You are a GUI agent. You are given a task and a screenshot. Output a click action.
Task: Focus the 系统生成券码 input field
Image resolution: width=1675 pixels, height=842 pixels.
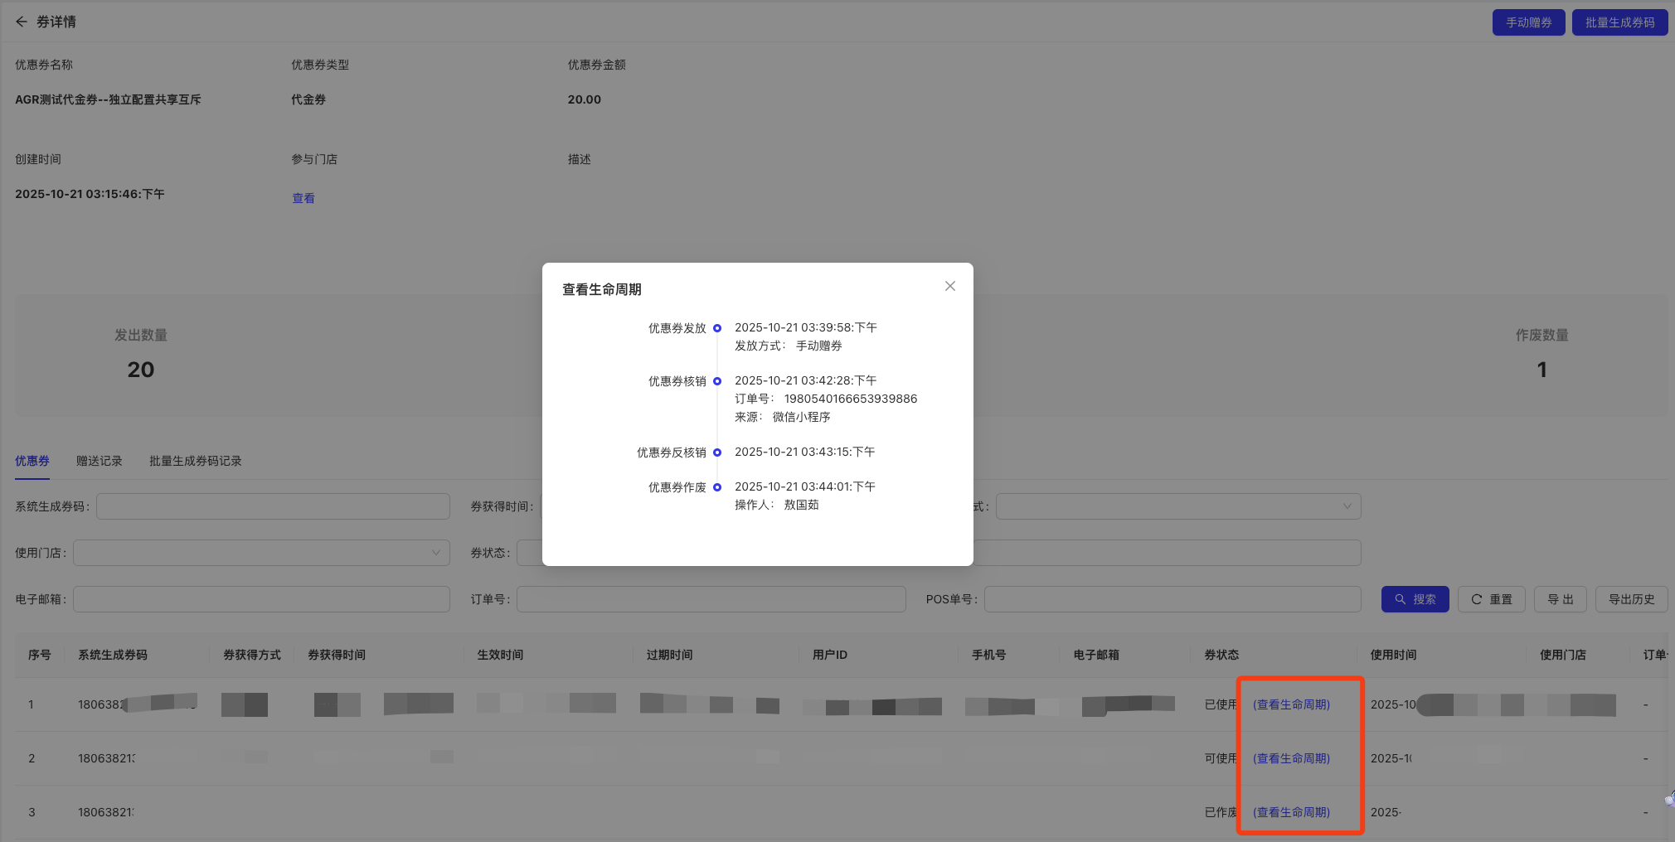273,506
